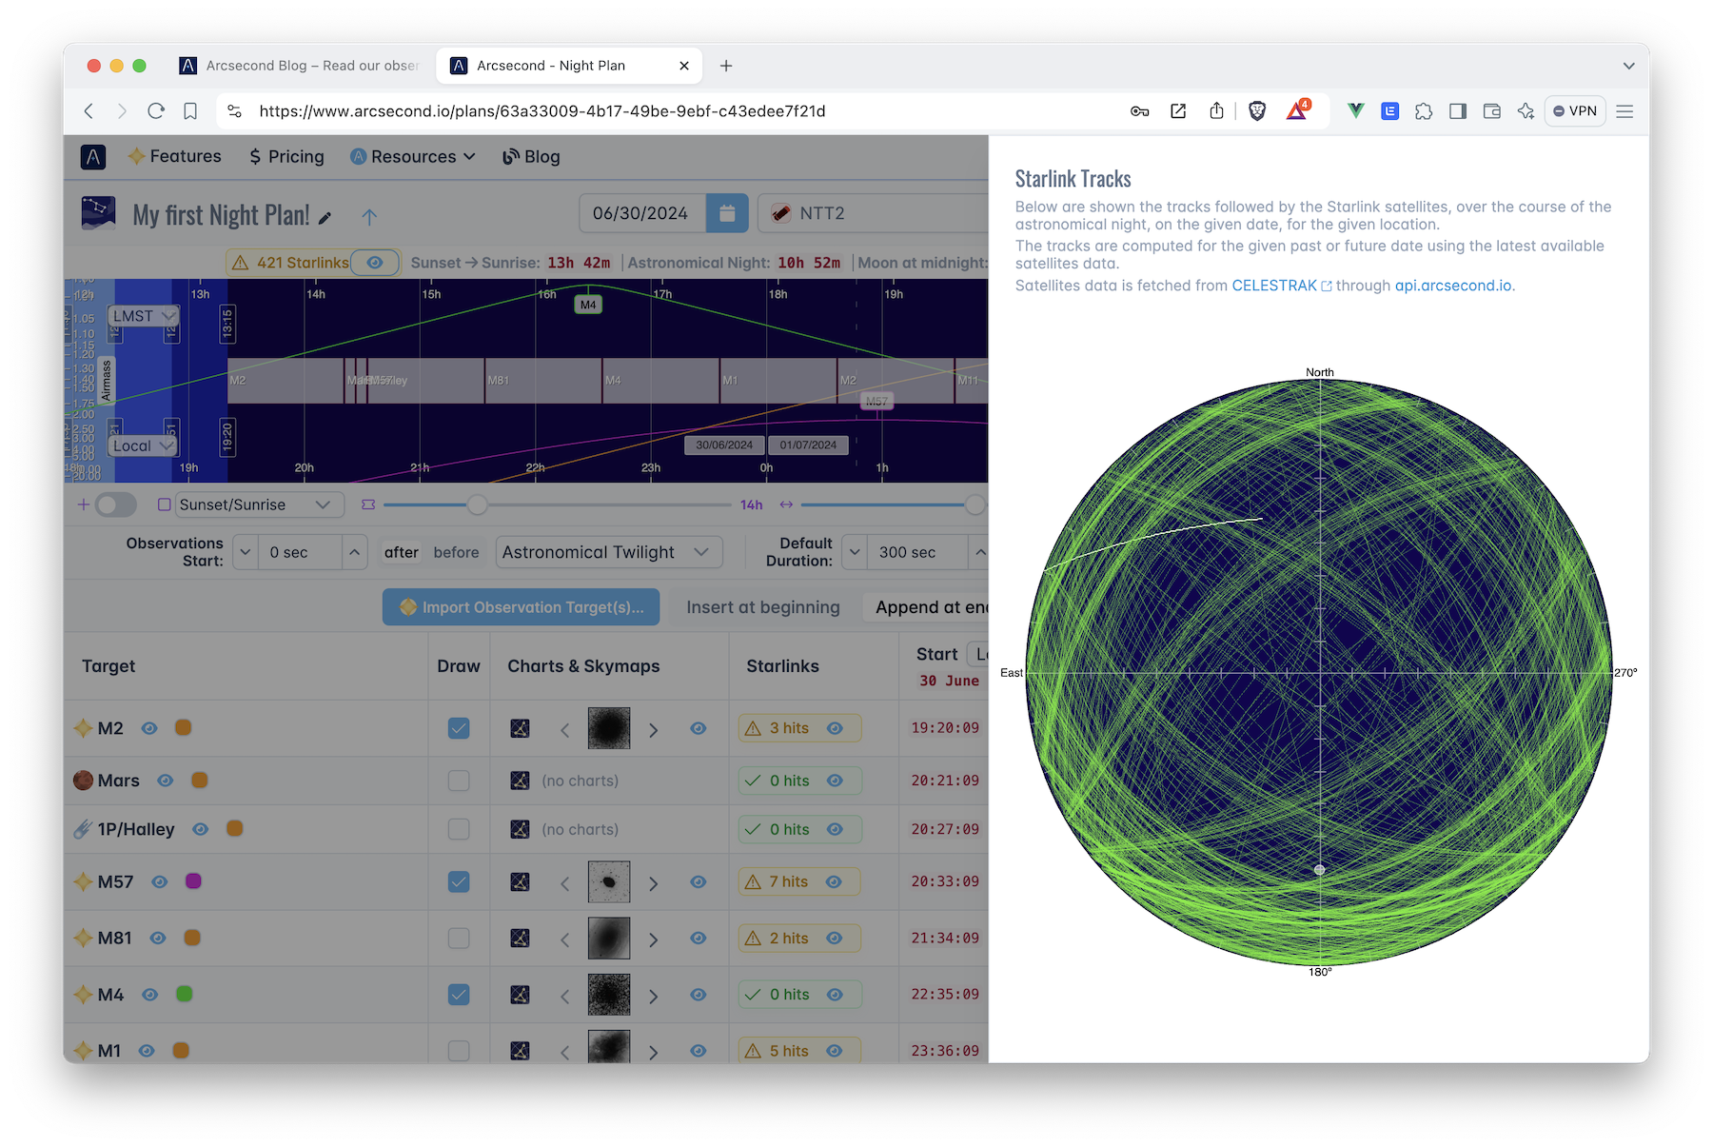Open the Astronomical Twilight dropdown
Image resolution: width=1713 pixels, height=1147 pixels.
608,551
